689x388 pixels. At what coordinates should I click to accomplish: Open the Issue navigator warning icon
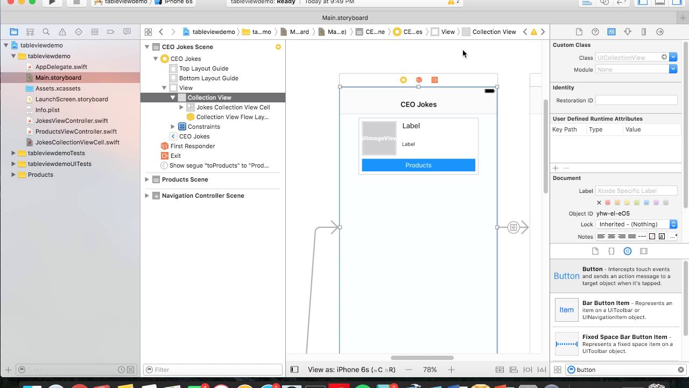coord(62,32)
